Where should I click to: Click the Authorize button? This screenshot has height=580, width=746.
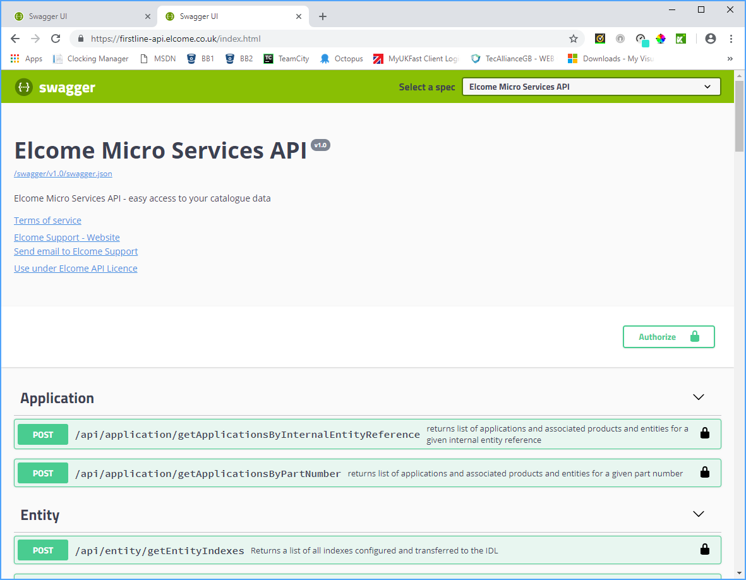[668, 337]
